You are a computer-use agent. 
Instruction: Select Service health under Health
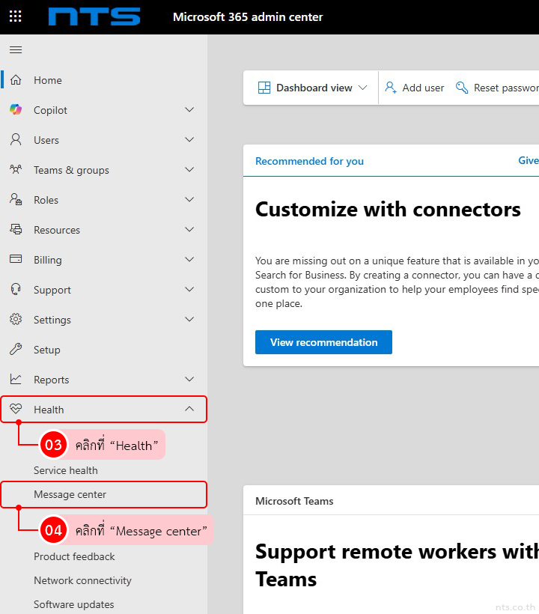[66, 470]
